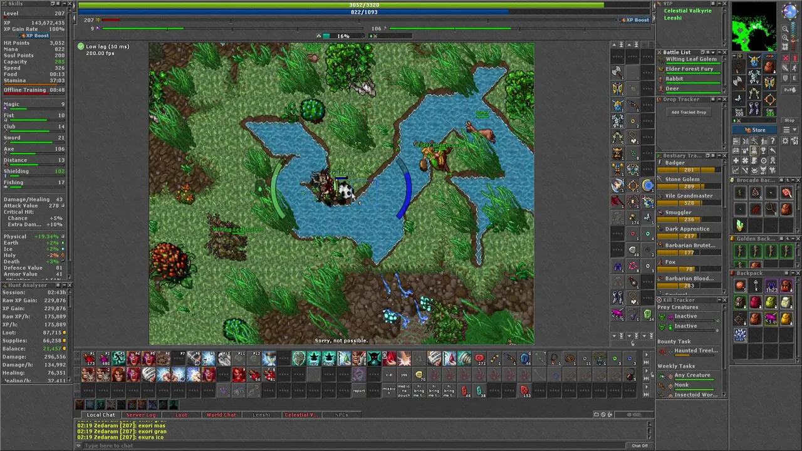Viewport: 802px width, 451px height.
Task: Click the blue orb item in side bar
Action: [648, 185]
